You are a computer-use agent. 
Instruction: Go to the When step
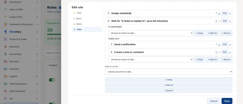point(87,18)
